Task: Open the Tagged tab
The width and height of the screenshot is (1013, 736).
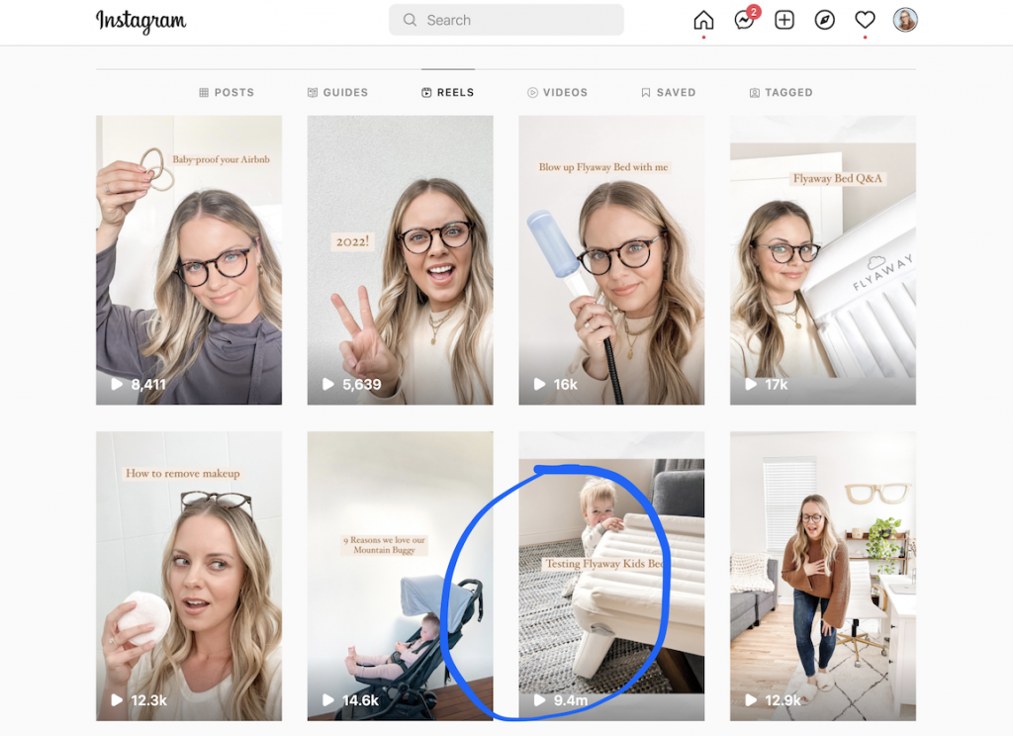Action: (781, 92)
